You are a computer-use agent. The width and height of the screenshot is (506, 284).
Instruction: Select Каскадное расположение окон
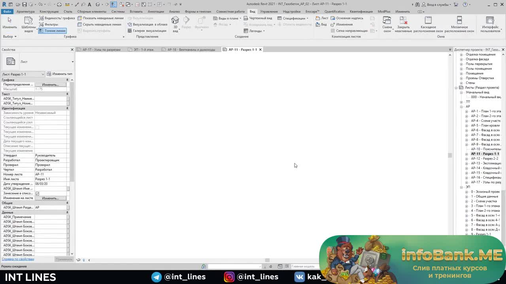[428, 23]
